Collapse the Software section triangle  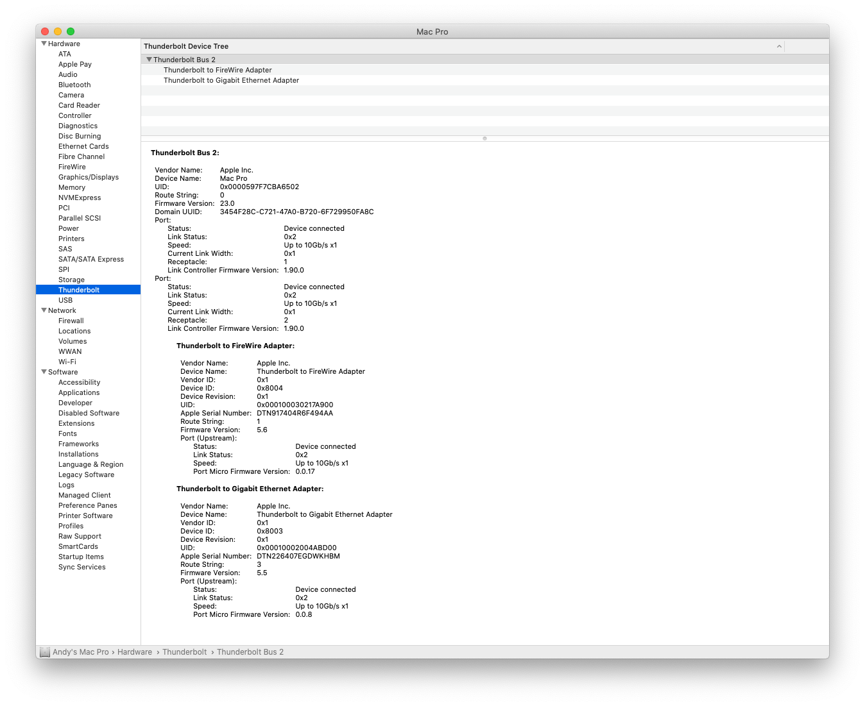tap(44, 372)
